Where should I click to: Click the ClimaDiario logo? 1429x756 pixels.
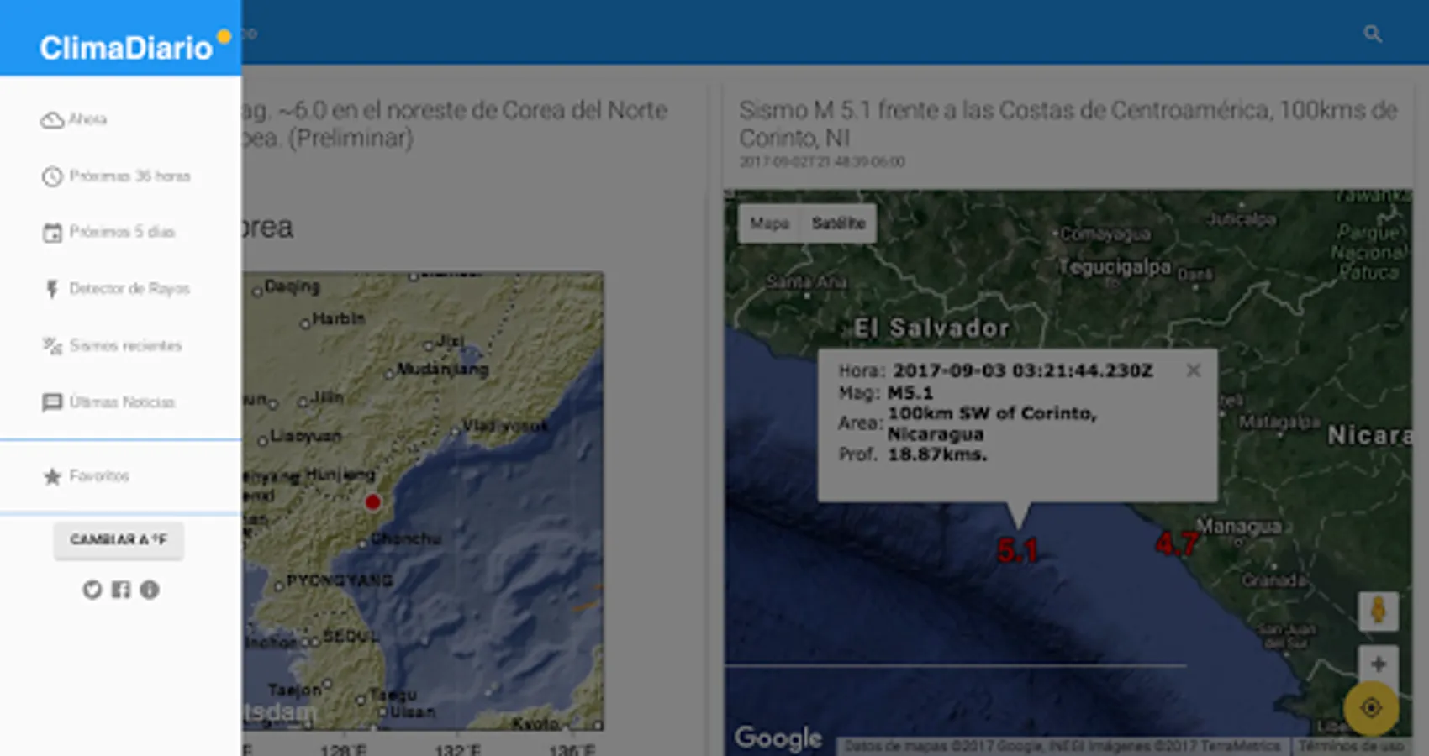coord(134,47)
